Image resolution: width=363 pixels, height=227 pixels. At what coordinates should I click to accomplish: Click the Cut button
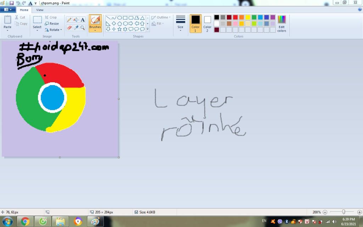(x=20, y=17)
